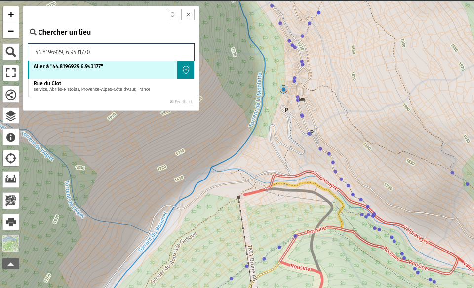Select the distance measuring ruler tool

click(11, 180)
